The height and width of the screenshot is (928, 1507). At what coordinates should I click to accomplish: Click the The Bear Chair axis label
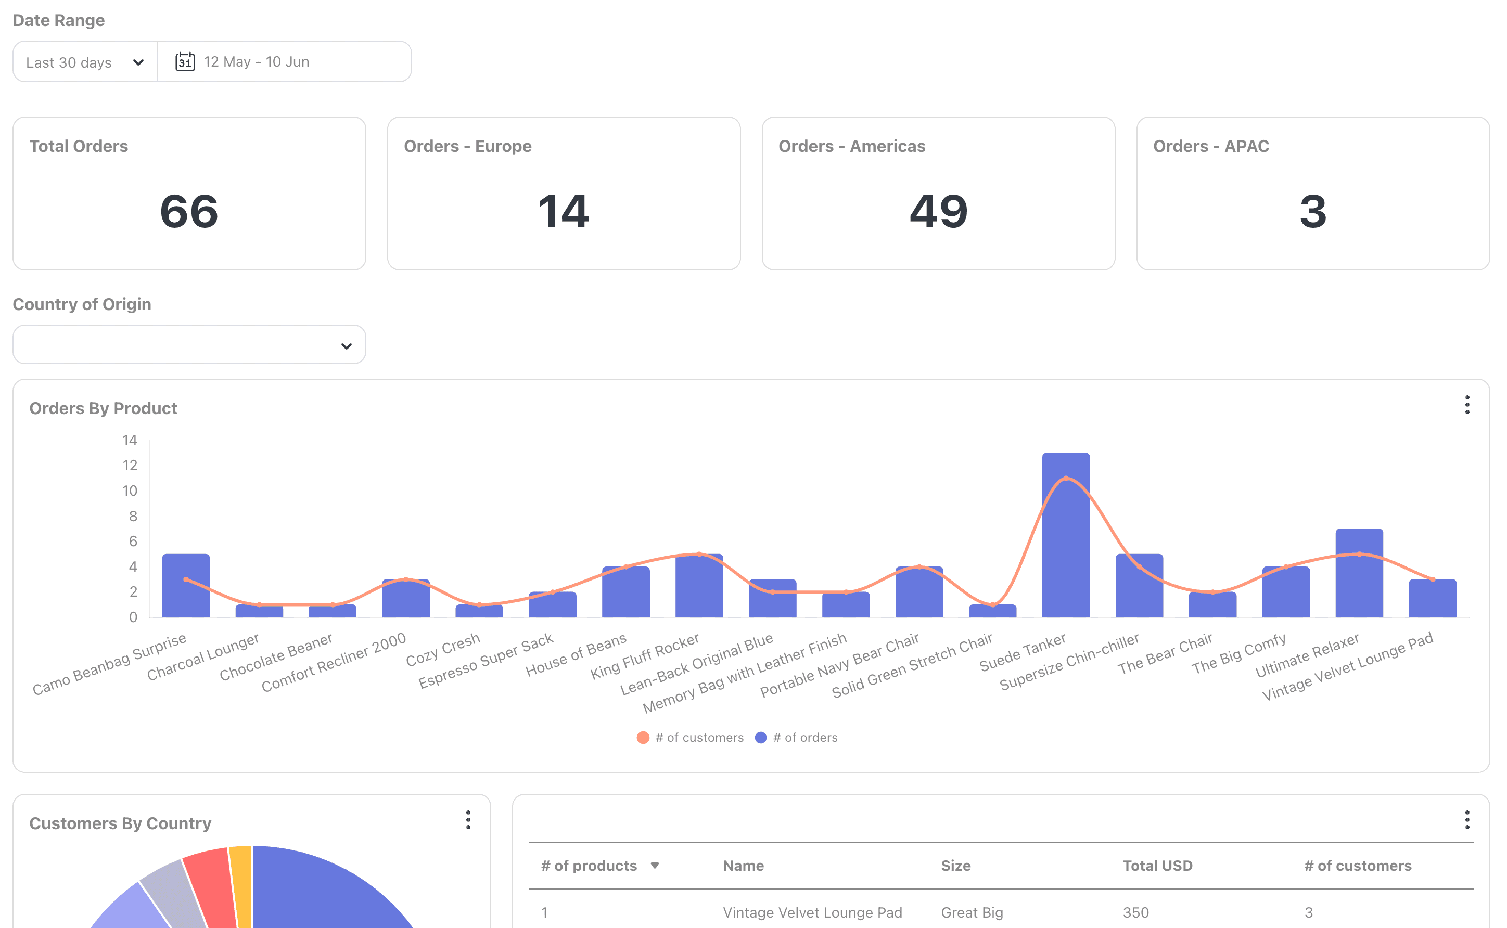click(x=1165, y=654)
